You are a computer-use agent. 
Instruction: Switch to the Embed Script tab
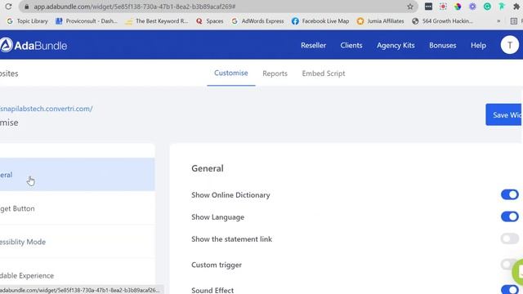324,73
